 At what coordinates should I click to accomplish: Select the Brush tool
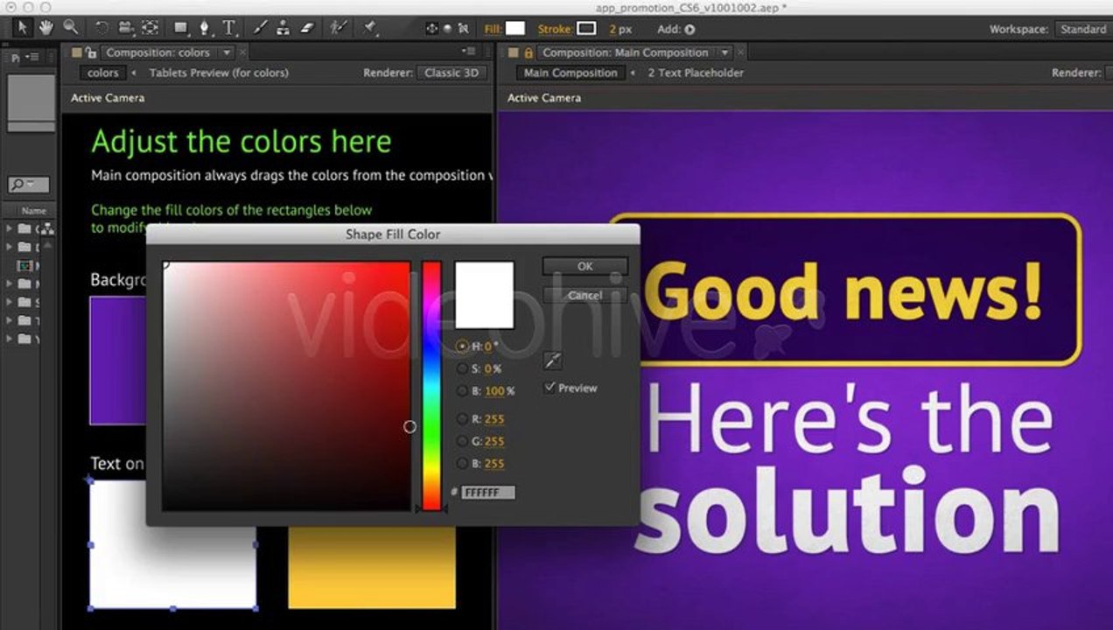261,28
